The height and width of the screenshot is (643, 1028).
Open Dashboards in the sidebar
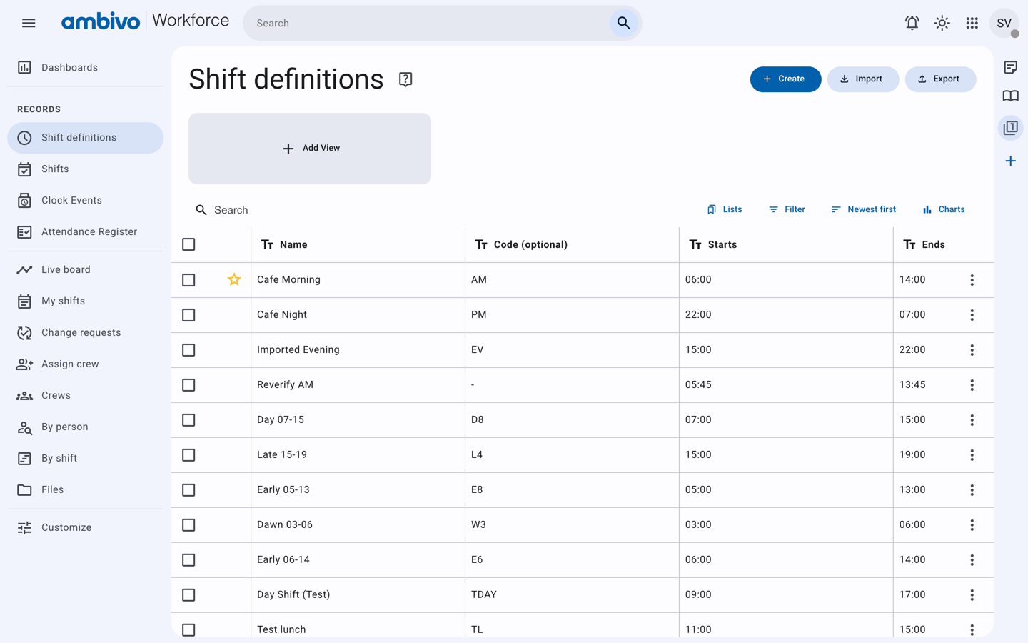(86, 68)
